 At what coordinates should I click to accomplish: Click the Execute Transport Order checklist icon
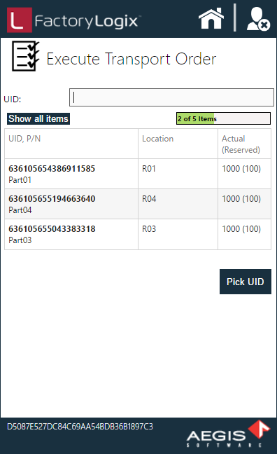click(25, 56)
